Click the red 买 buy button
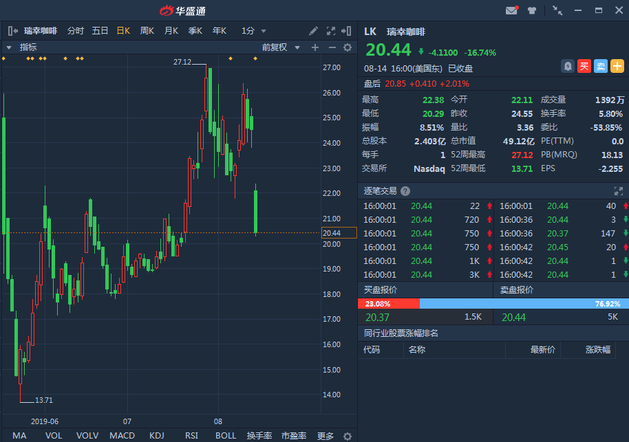Image resolution: width=629 pixels, height=442 pixels. 584,66
